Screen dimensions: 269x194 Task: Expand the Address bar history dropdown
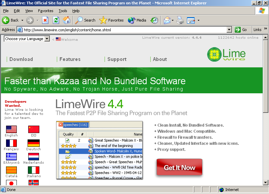[229, 30]
